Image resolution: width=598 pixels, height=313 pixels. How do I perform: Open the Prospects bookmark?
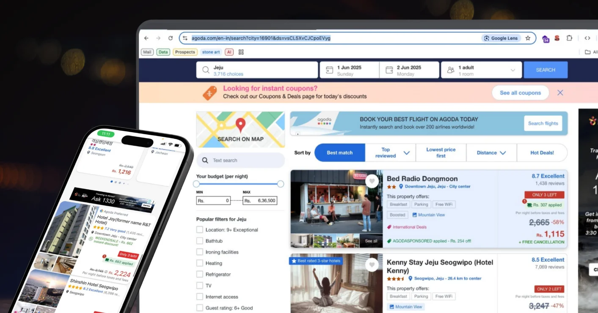pos(185,52)
